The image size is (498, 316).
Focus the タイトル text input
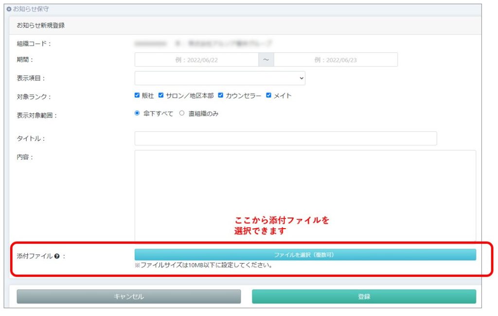(x=285, y=138)
